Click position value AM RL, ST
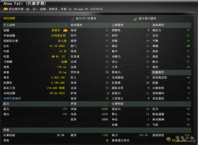Screen dimensions: 198x145 point(58,57)
